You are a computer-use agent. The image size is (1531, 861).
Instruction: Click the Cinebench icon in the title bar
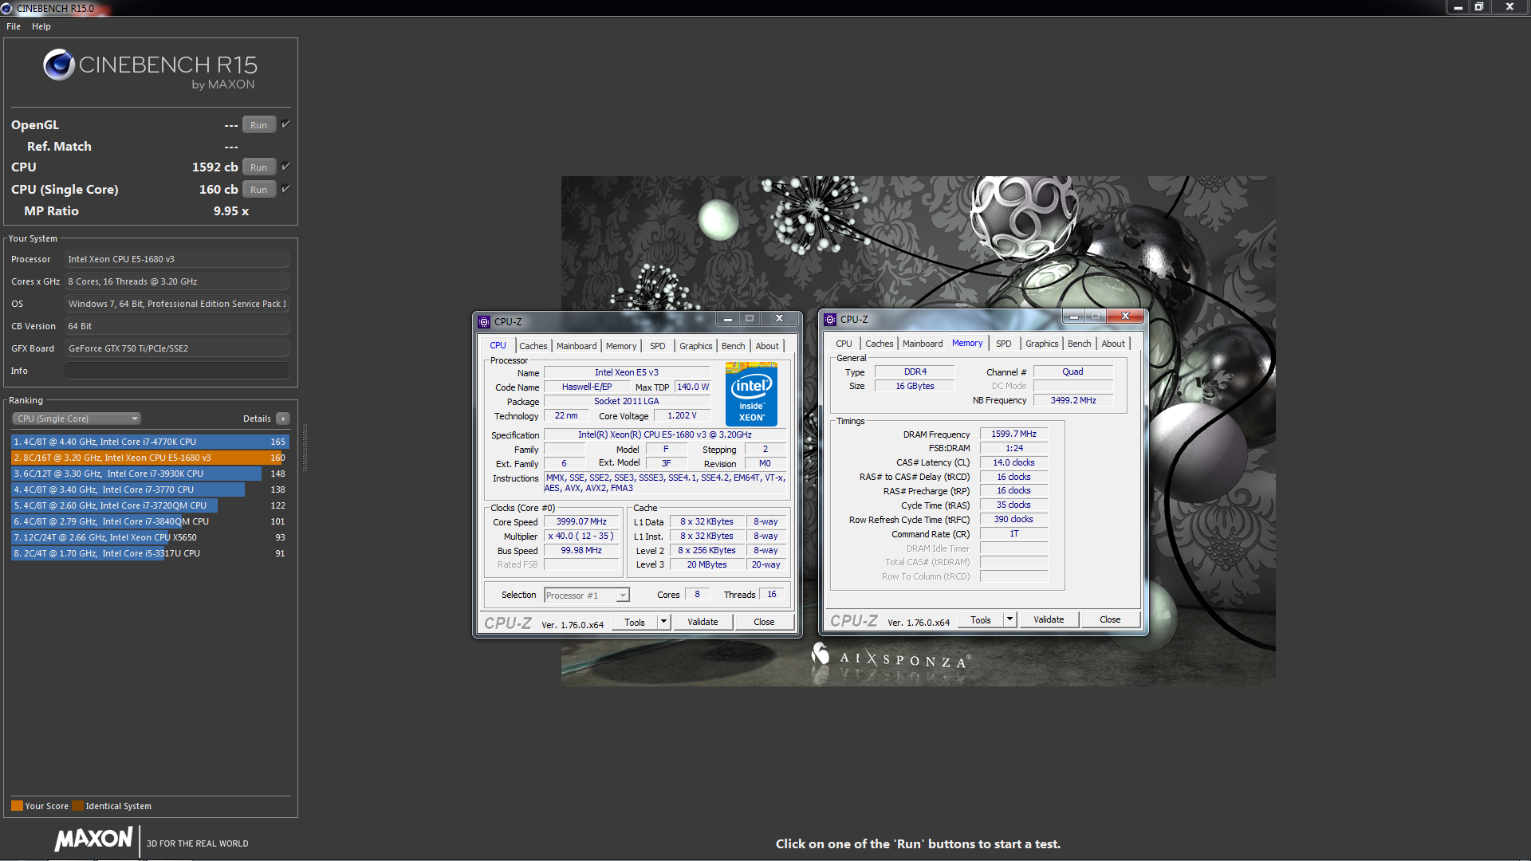point(8,8)
